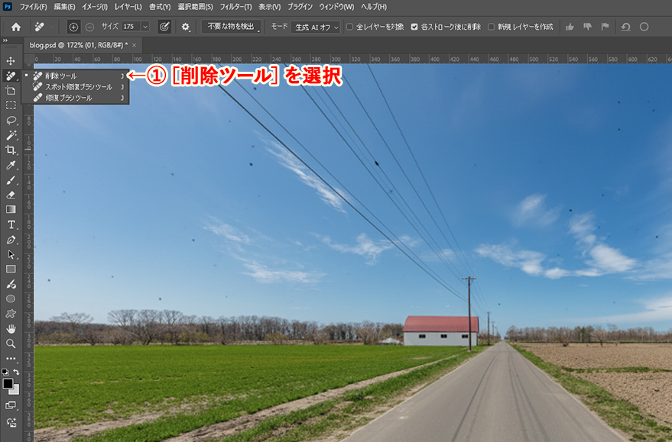Close the blog.psd document tab
The width and height of the screenshot is (672, 442).
pos(135,45)
